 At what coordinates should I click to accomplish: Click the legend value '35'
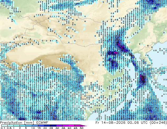(63, 128)
